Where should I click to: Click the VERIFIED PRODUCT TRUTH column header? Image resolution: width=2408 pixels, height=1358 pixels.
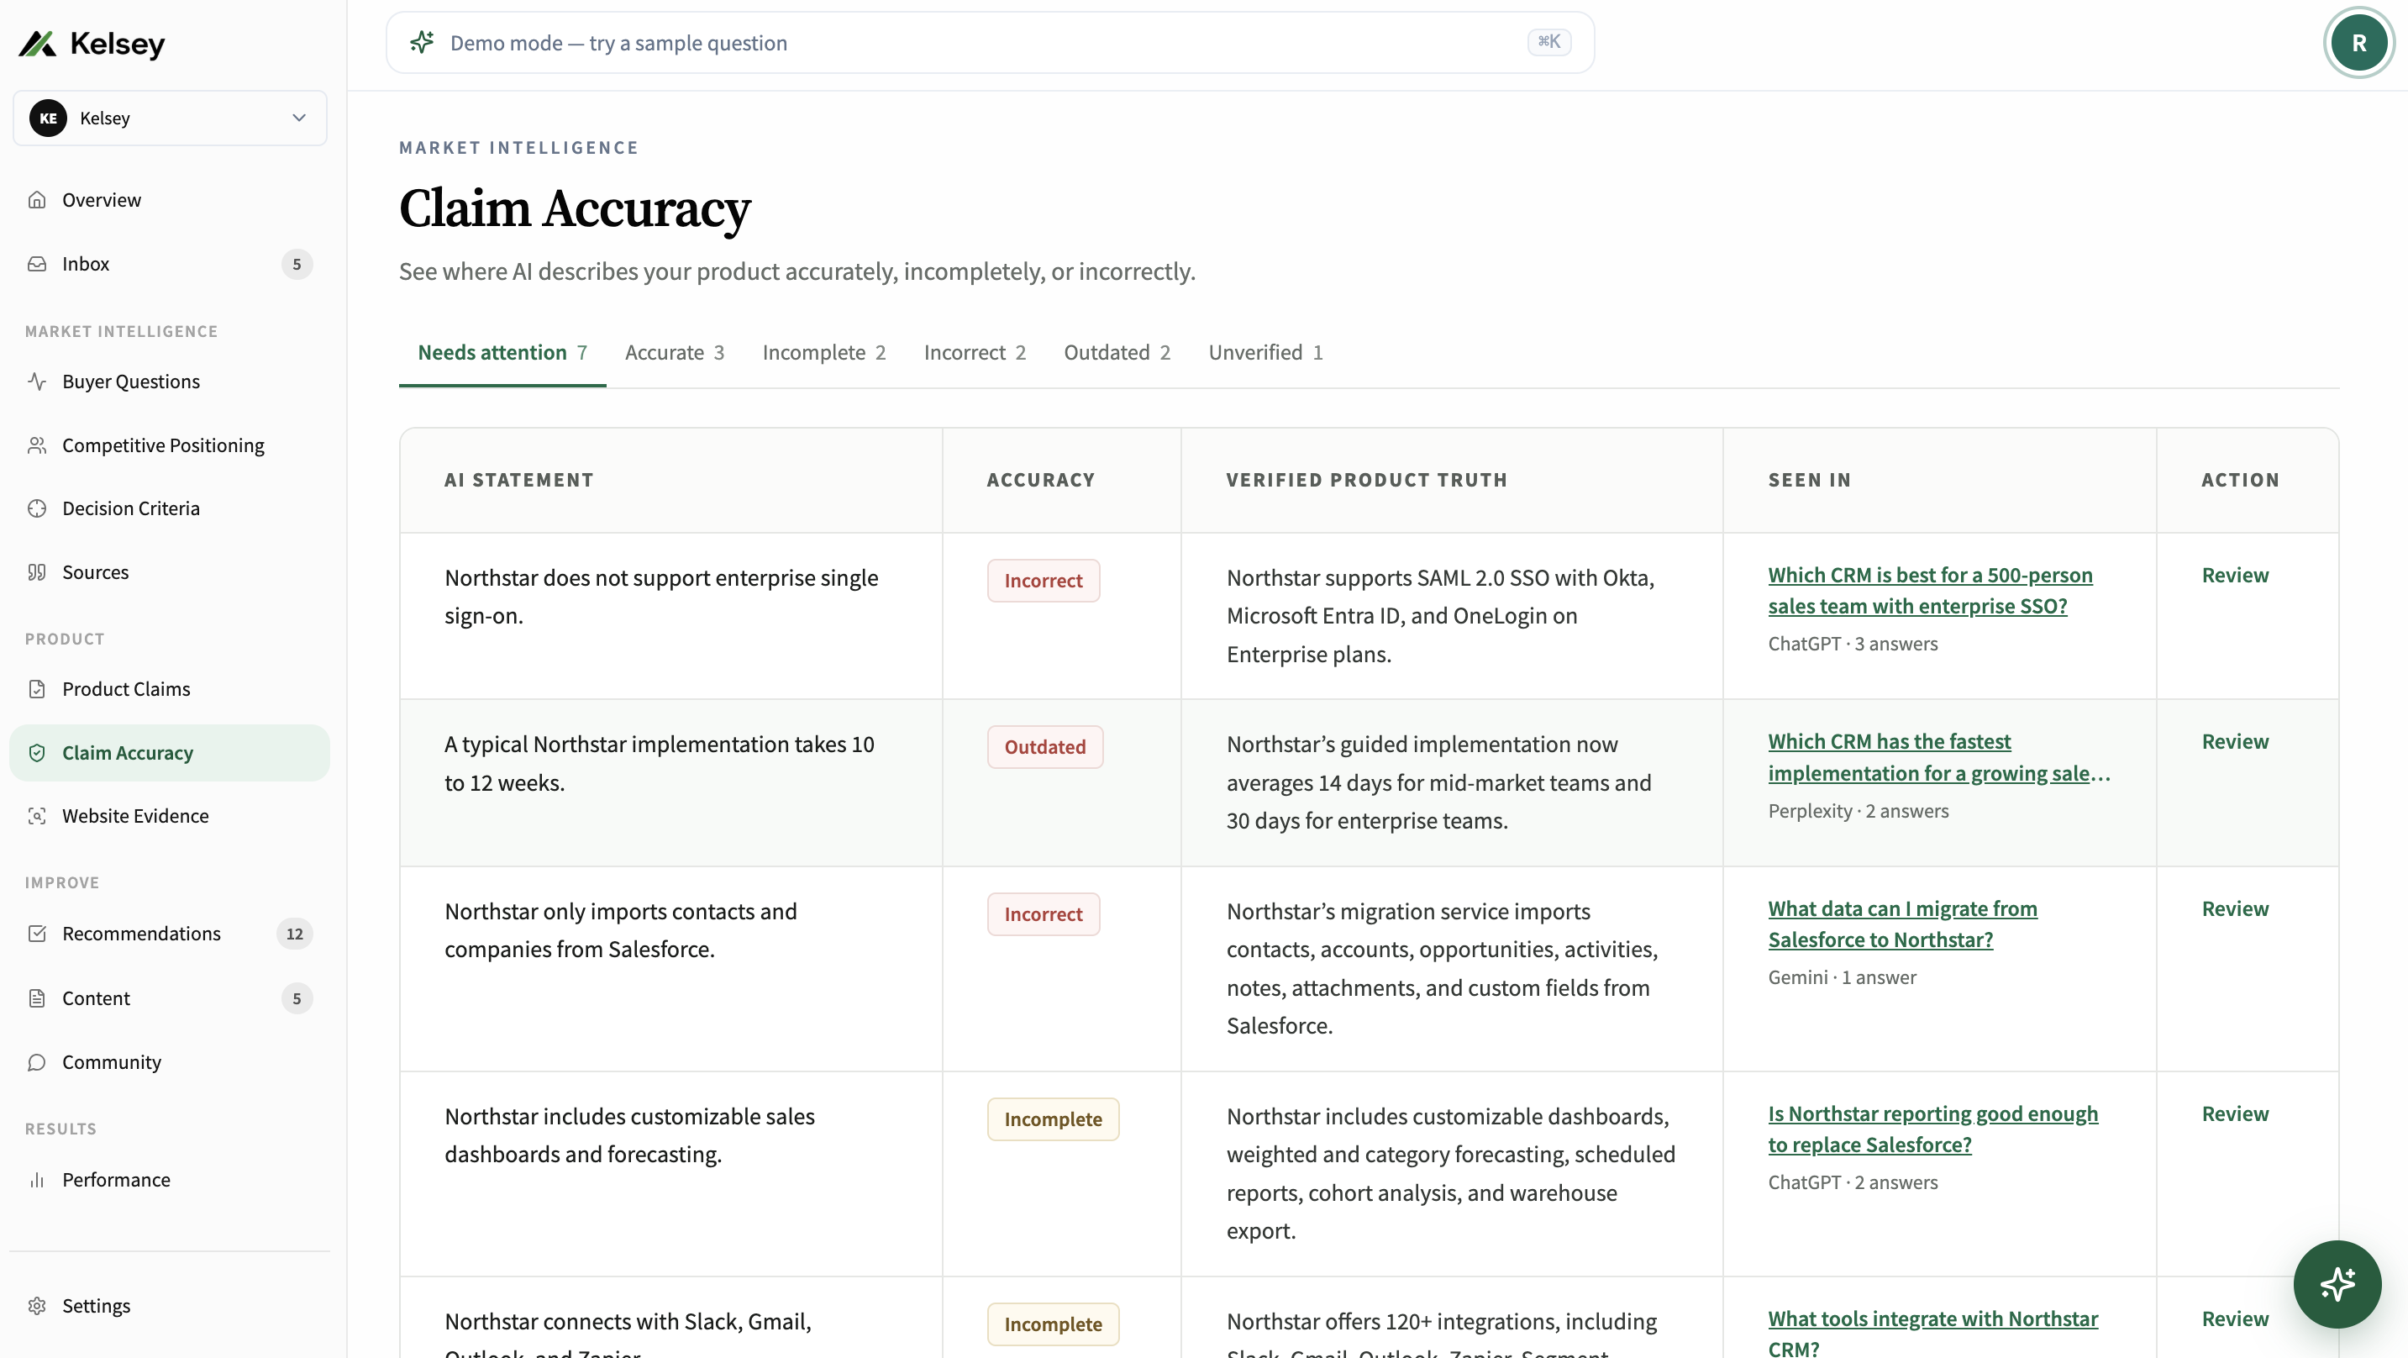pyautogui.click(x=1367, y=480)
